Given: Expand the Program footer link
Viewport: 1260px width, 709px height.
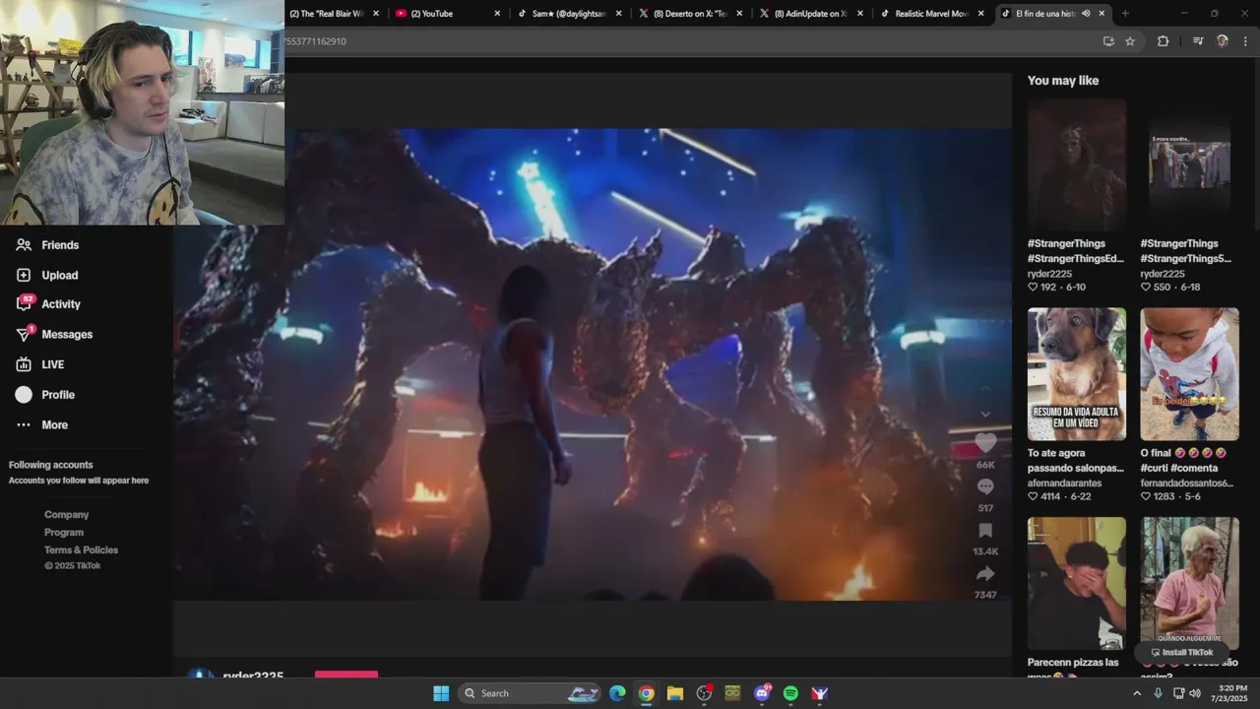Looking at the screenshot, I should tap(63, 532).
